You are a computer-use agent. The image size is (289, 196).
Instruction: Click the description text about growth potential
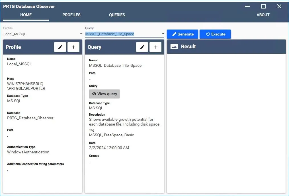(125, 122)
